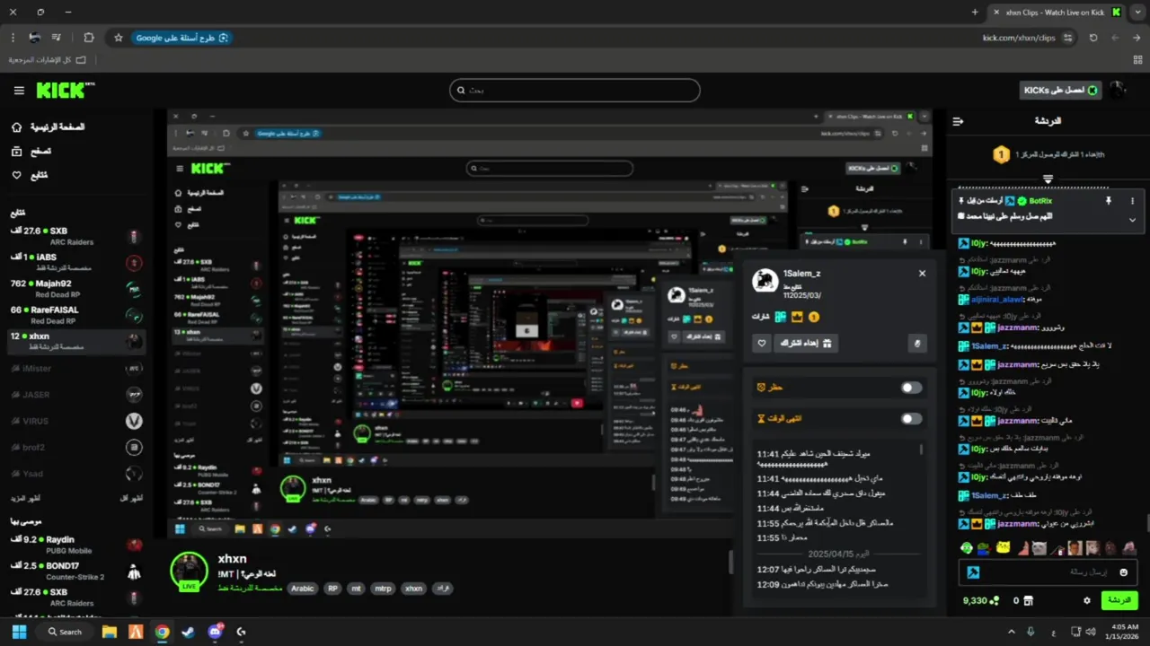The width and height of the screenshot is (1150, 646).
Task: Click the Arabic tag below stream
Action: click(303, 589)
